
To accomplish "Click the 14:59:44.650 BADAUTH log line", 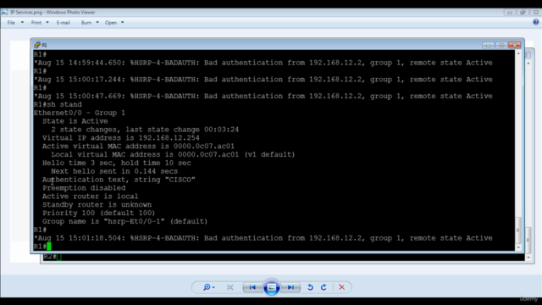I will pos(263,63).
